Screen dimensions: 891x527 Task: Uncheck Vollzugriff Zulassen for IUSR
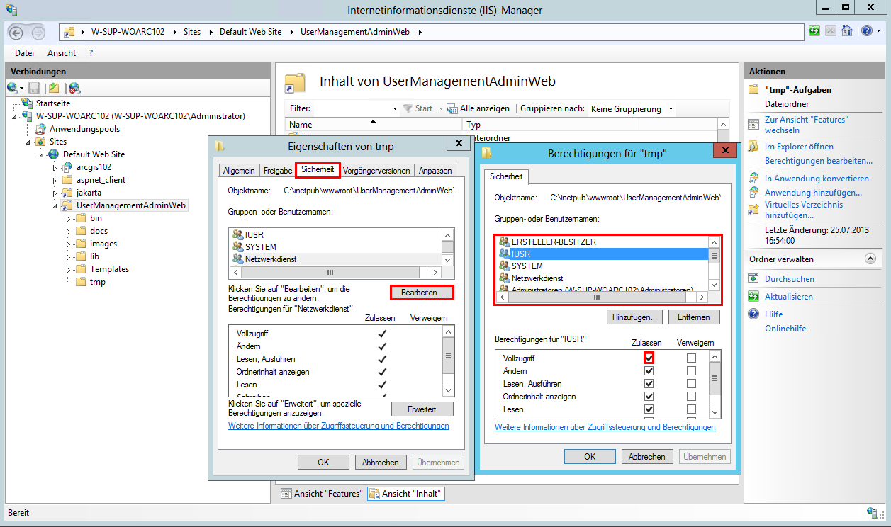[x=649, y=358]
